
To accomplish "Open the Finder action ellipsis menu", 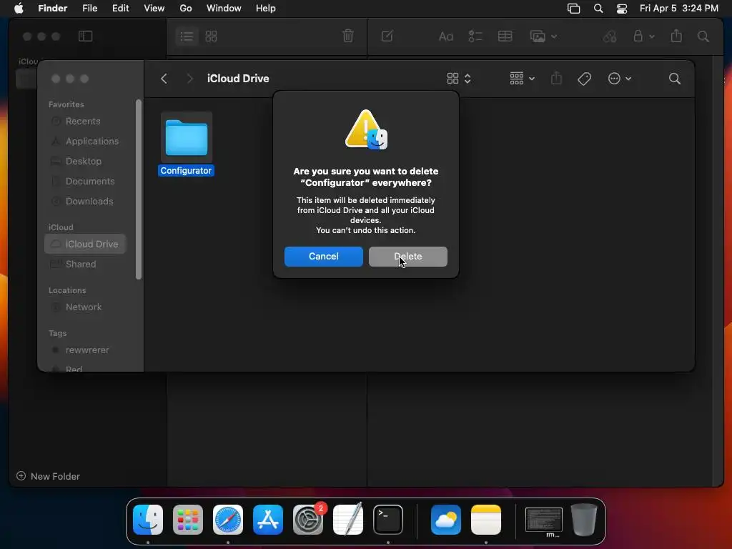I will (x=620, y=79).
